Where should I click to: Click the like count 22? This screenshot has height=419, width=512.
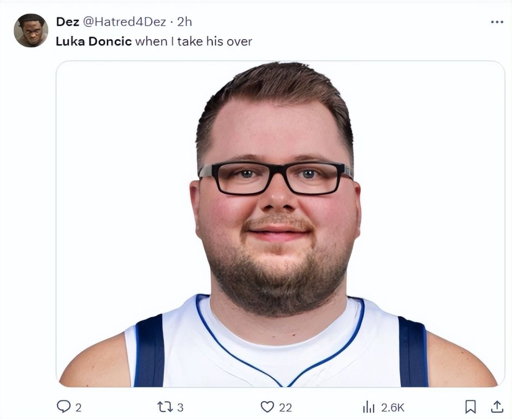click(x=285, y=408)
